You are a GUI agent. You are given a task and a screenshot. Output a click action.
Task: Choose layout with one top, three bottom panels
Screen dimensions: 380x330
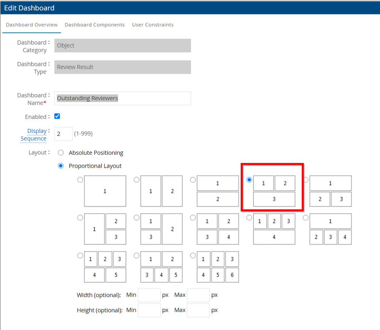pyautogui.click(x=306, y=218)
